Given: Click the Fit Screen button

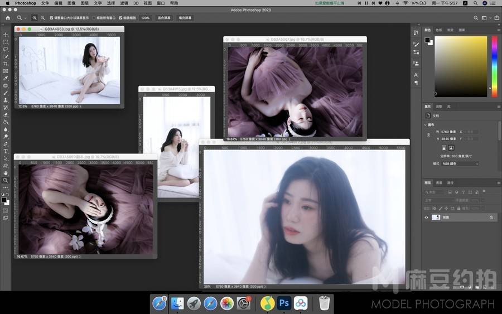Looking at the screenshot, I should pos(164,18).
